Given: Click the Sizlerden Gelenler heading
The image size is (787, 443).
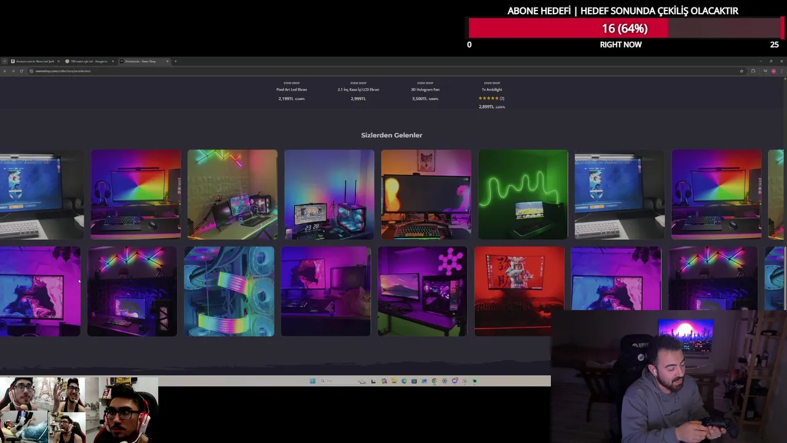Looking at the screenshot, I should click(392, 135).
